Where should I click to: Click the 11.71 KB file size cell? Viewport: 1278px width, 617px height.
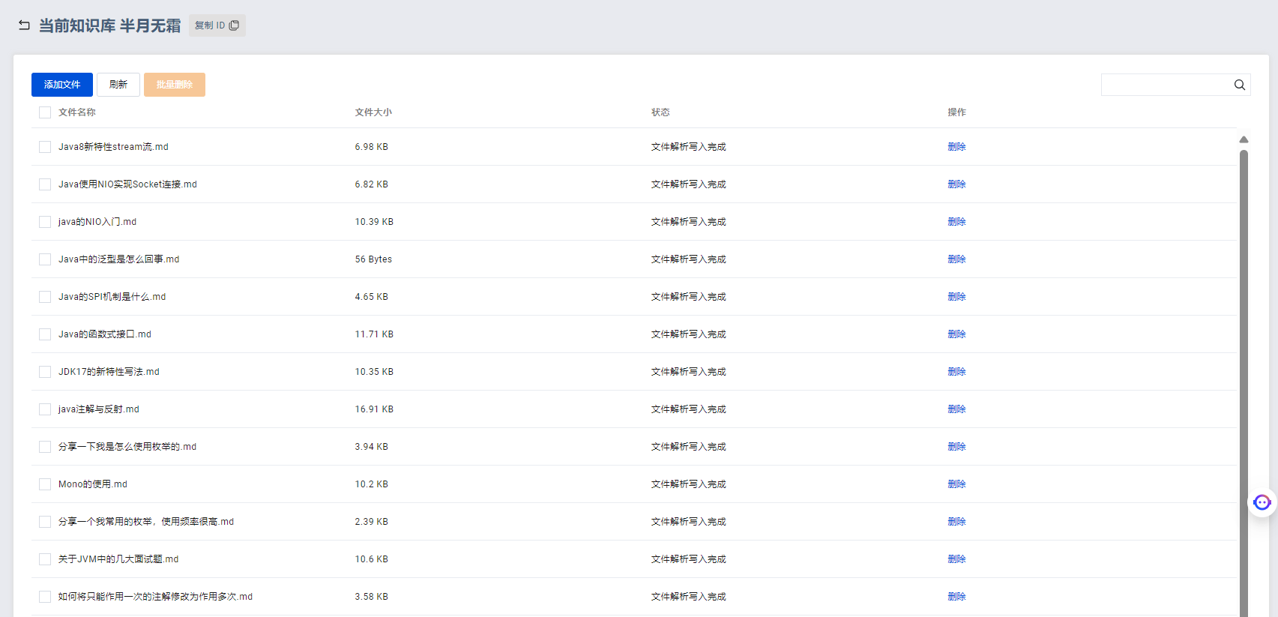374,334
